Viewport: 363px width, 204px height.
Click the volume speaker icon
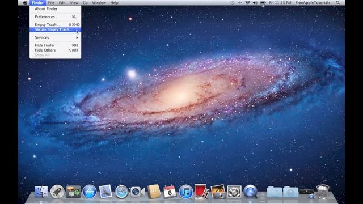[x=255, y=3]
